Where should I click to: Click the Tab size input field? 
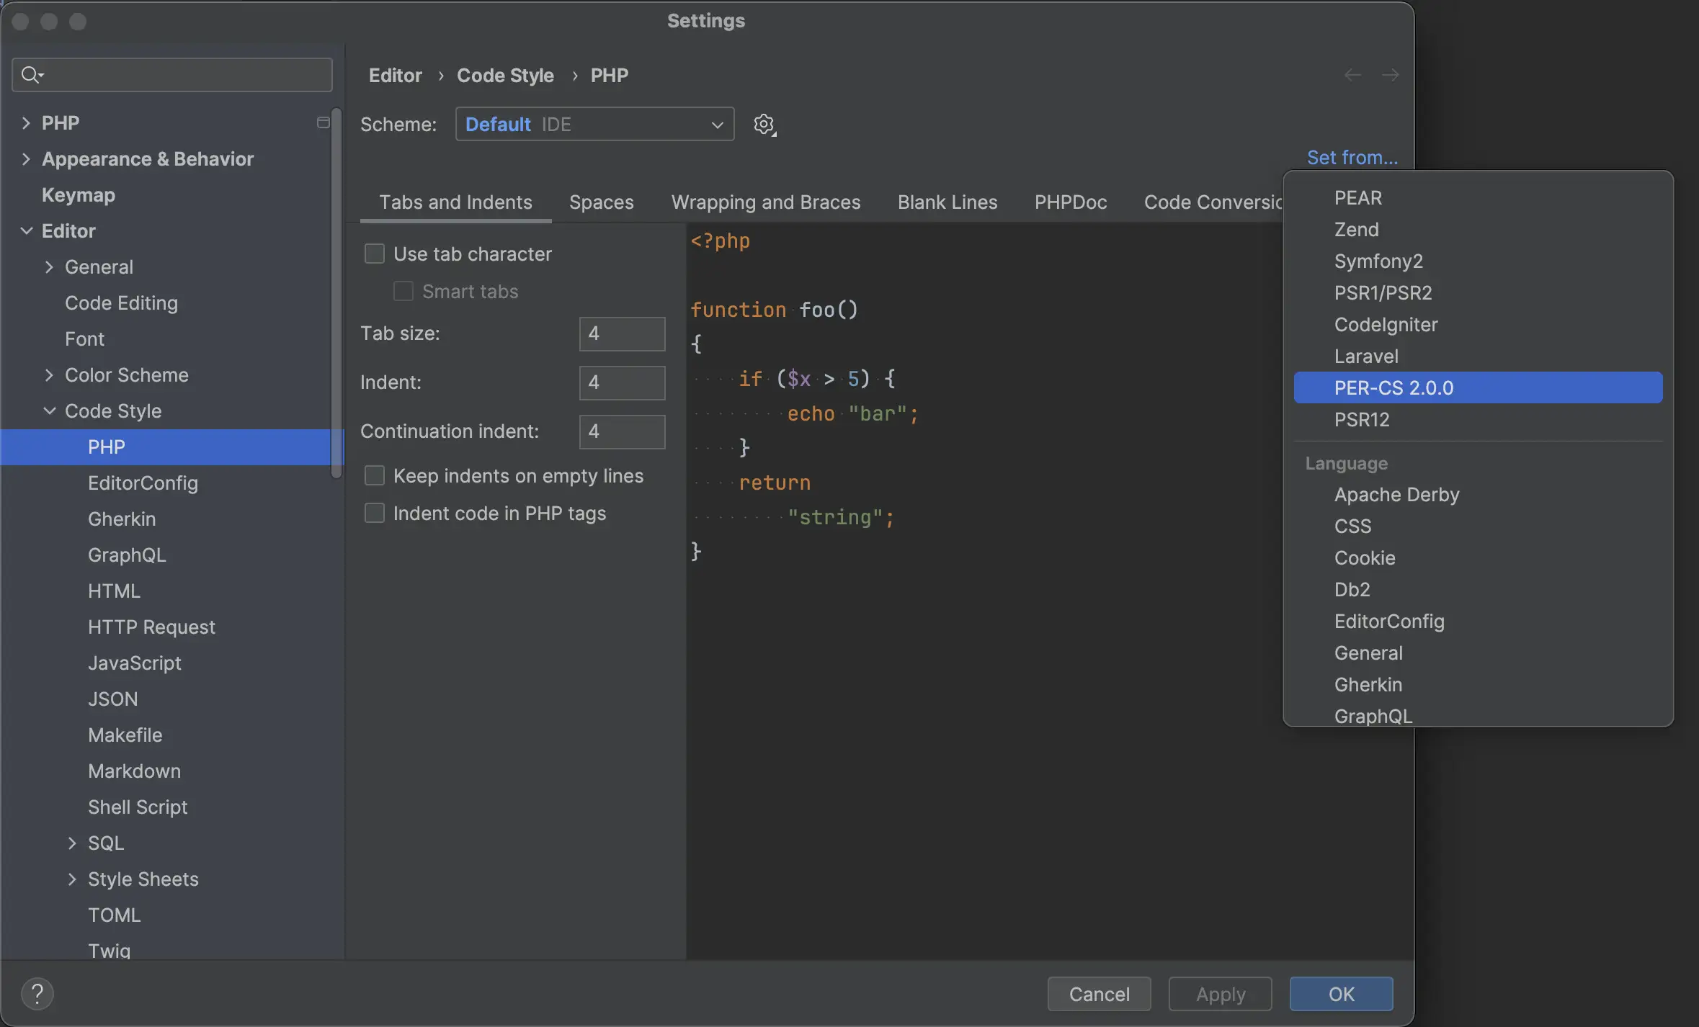622,333
